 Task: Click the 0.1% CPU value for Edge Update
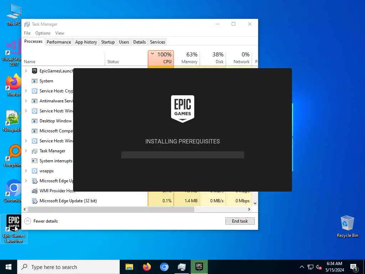tap(161, 201)
